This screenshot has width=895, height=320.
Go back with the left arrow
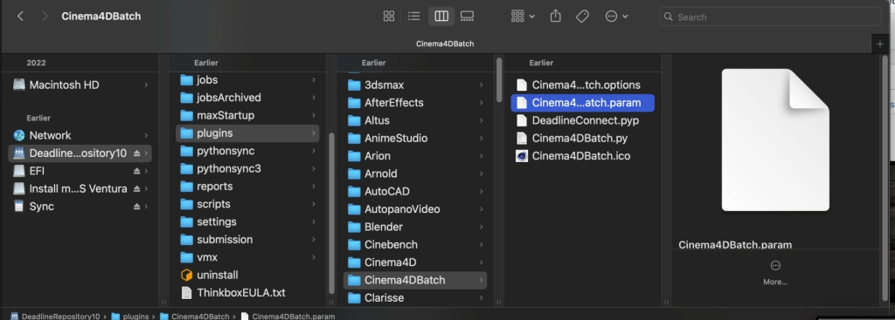click(21, 17)
